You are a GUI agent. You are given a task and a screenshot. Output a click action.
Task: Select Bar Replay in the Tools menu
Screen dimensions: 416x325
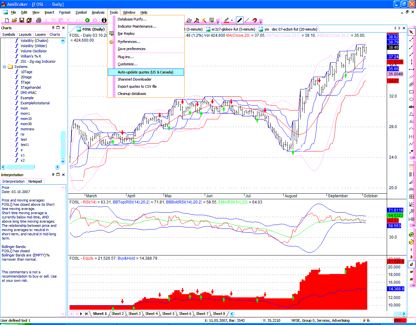(146, 33)
